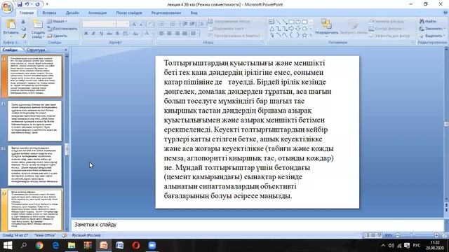The height and width of the screenshot is (252, 449).
Task: Undo the last action in Quick Access
Action: [27, 4]
